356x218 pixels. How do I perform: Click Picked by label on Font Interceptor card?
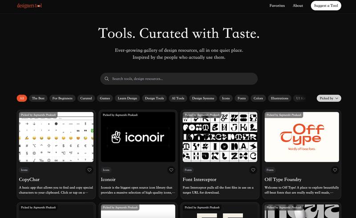[202, 115]
